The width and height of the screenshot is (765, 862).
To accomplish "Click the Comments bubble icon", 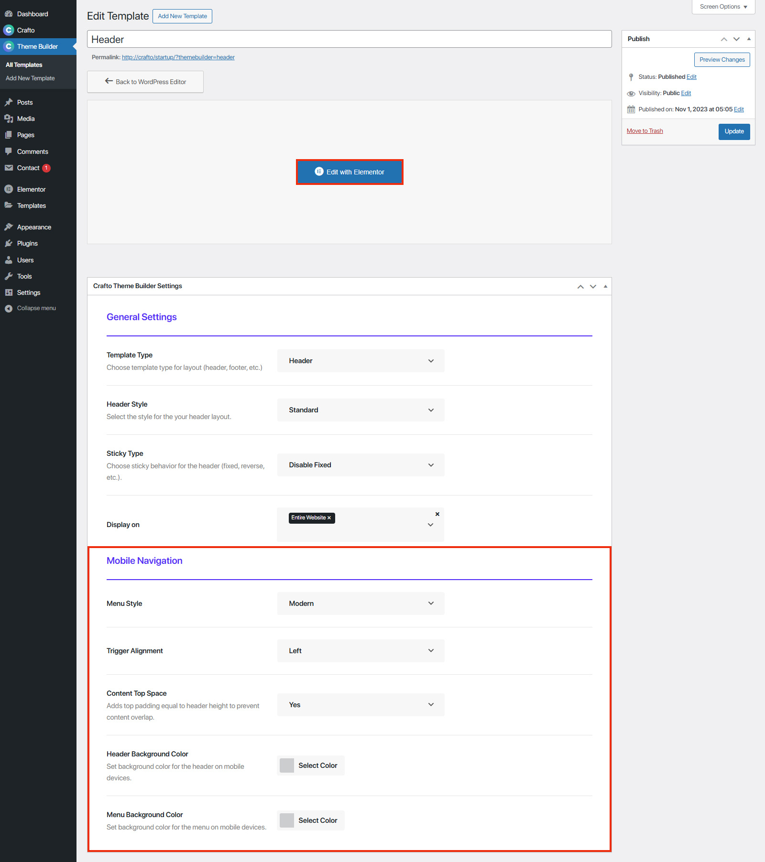I will (9, 151).
